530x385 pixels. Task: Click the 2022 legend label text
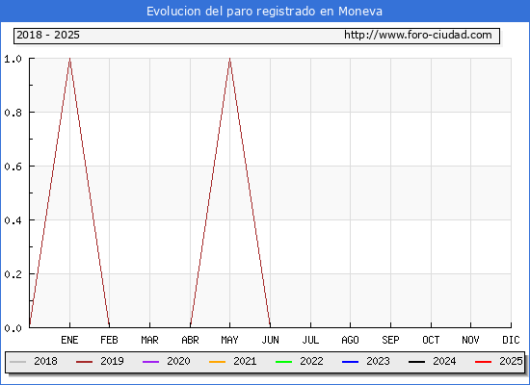tap(311, 361)
